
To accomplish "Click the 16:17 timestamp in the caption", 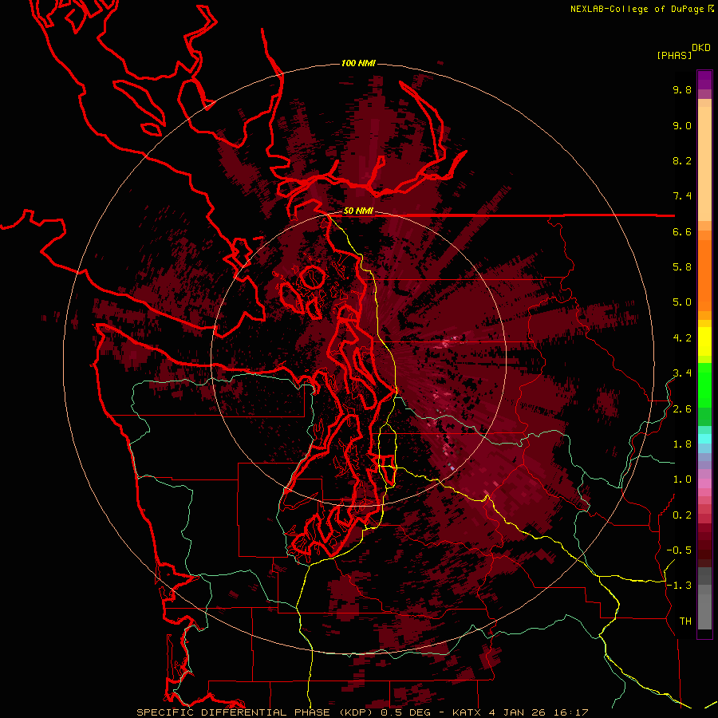I will click(x=572, y=712).
